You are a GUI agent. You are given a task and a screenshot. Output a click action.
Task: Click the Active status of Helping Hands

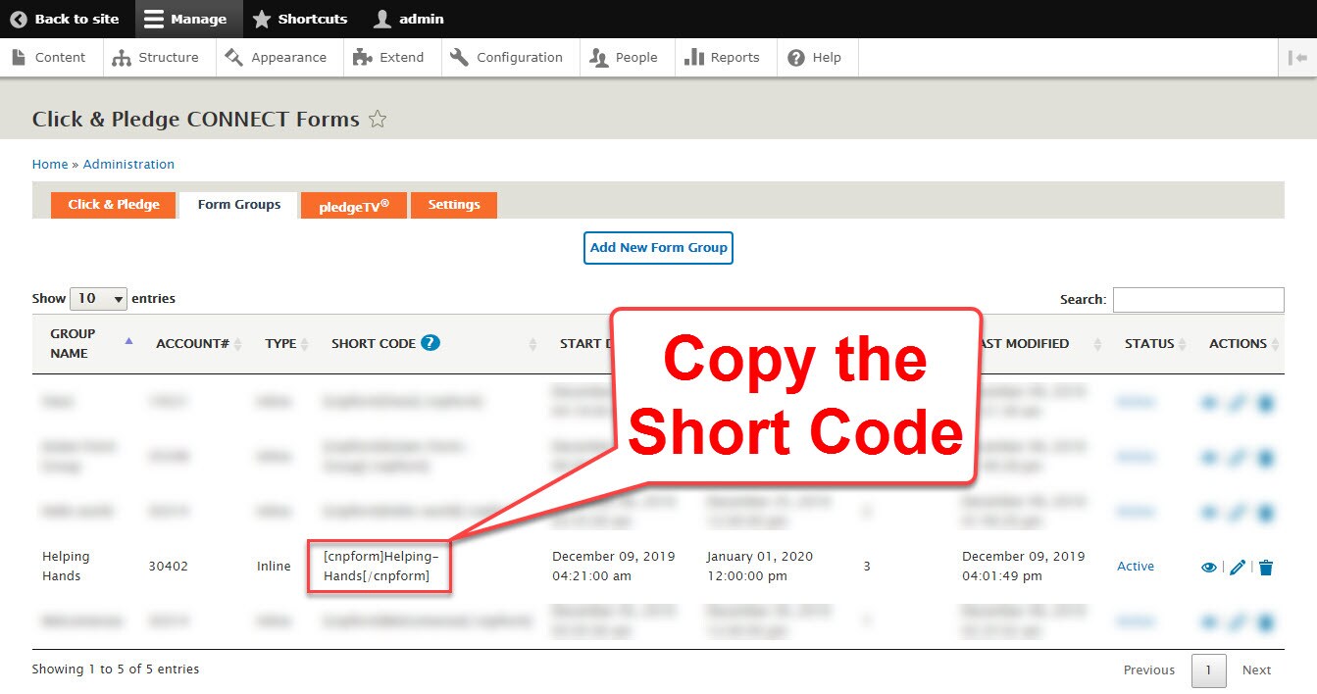pos(1136,567)
